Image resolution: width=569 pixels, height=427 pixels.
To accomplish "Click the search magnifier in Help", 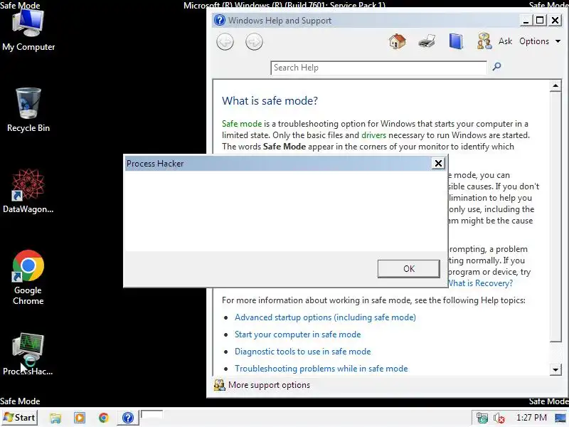I will (x=496, y=66).
